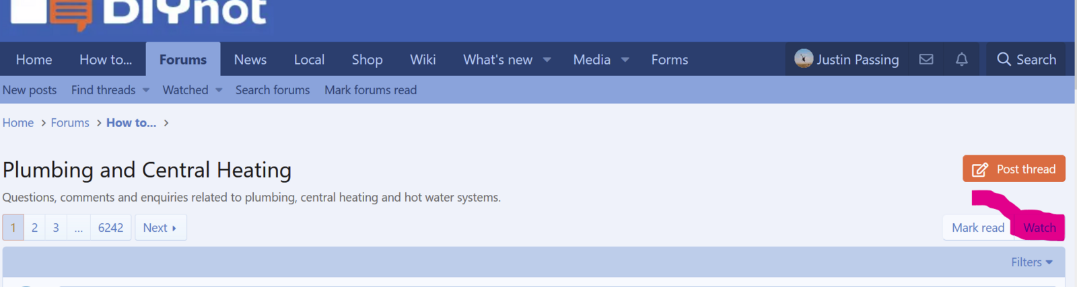Click the New posts link

click(30, 90)
